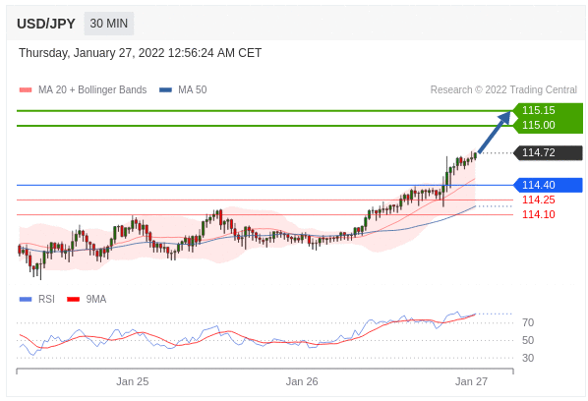Click the Jan 25 date axis label

click(x=133, y=381)
